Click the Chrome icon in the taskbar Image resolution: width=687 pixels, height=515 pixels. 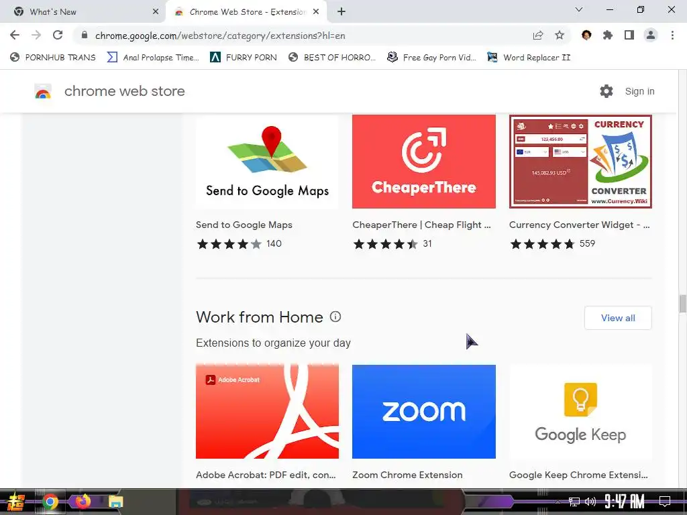coord(50,502)
